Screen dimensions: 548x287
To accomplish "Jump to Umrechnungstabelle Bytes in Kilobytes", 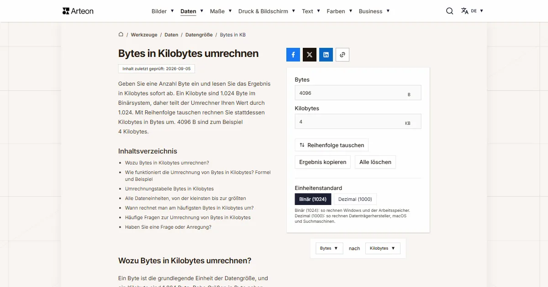I will [169, 189].
